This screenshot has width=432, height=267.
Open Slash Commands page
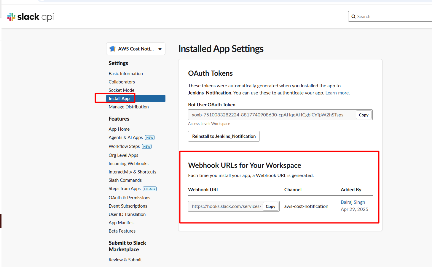(x=125, y=180)
